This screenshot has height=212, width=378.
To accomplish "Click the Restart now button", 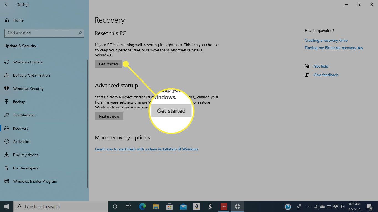I will (109, 116).
